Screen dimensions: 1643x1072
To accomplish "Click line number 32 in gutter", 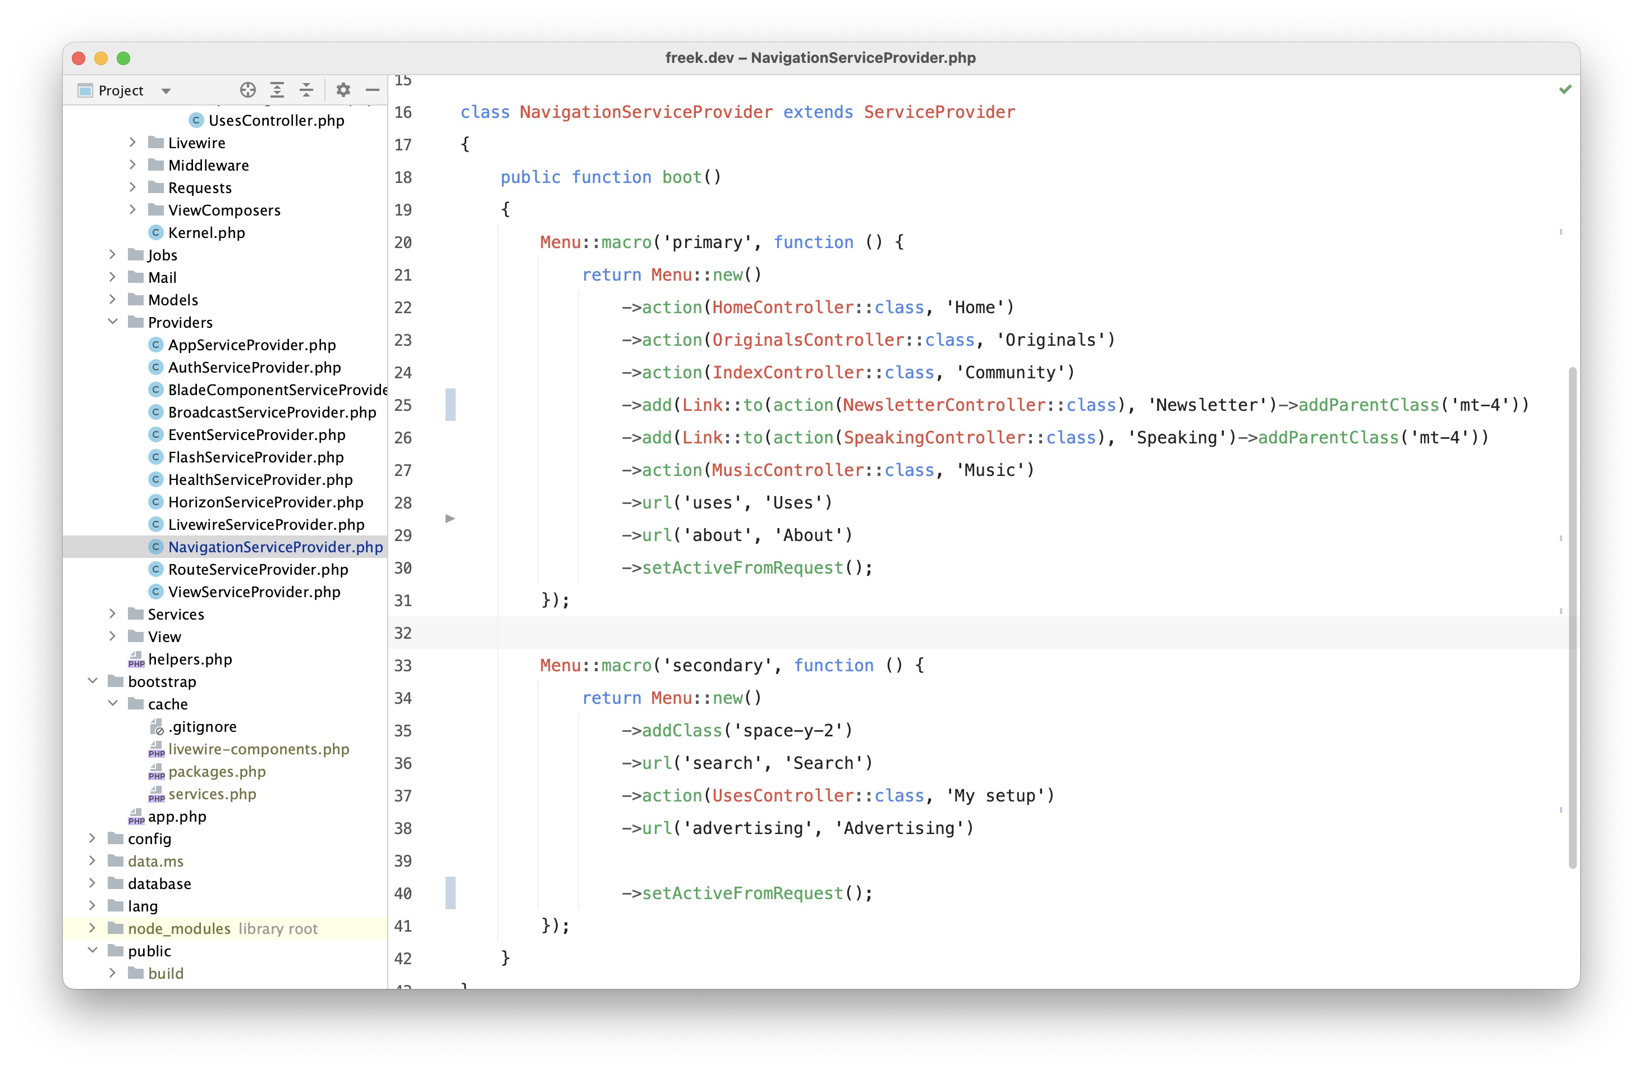I will (403, 633).
